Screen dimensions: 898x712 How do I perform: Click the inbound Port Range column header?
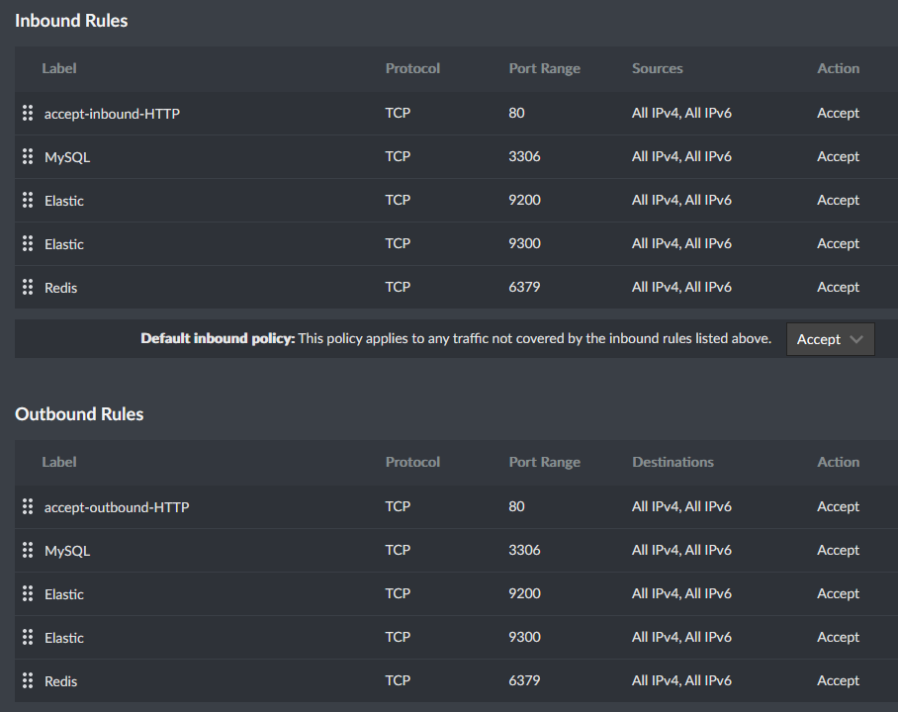[544, 68]
